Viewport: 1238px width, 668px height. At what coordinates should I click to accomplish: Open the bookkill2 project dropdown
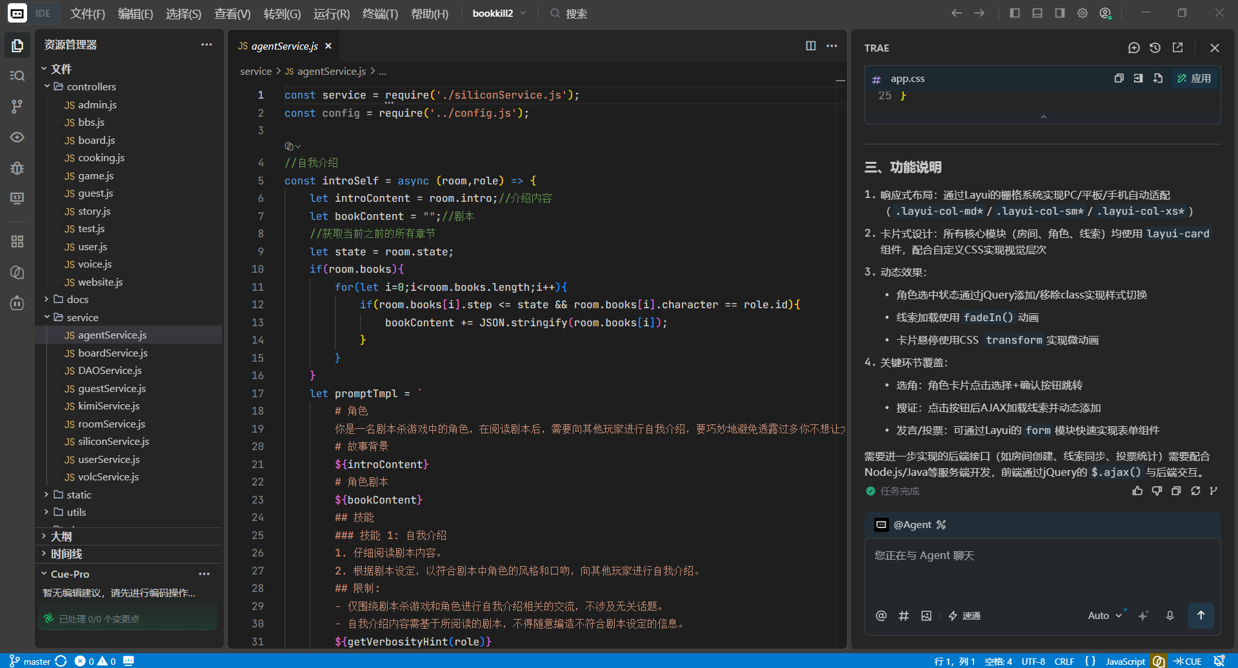pyautogui.click(x=499, y=13)
